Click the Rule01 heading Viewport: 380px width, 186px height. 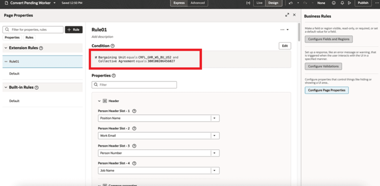(99, 30)
